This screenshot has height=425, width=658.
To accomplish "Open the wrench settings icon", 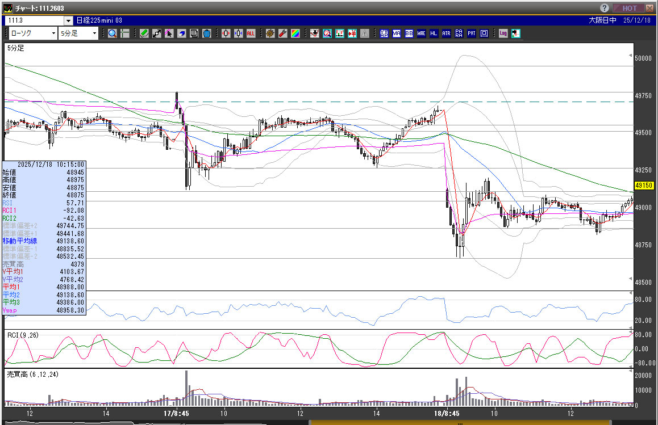I will click(282, 33).
